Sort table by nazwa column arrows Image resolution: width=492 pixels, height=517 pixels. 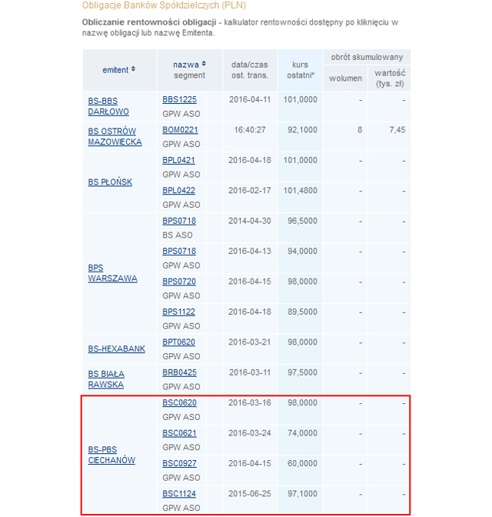click(x=204, y=64)
